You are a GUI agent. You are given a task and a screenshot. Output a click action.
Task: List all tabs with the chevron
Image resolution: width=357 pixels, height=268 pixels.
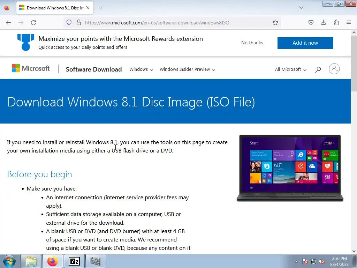pyautogui.click(x=301, y=8)
